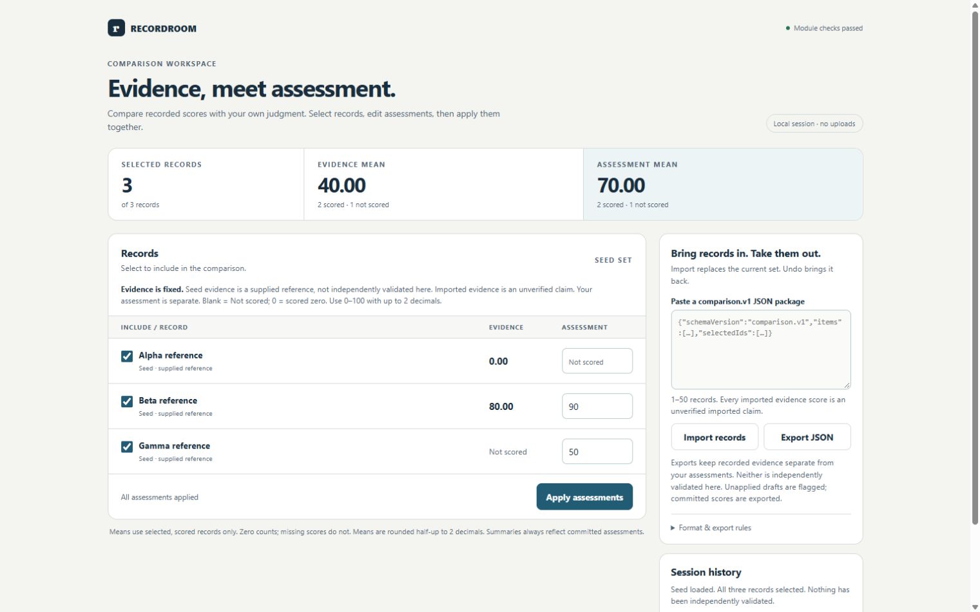This screenshot has height=612, width=980.
Task: Click the ASSESSMENT column header
Action: click(x=584, y=327)
